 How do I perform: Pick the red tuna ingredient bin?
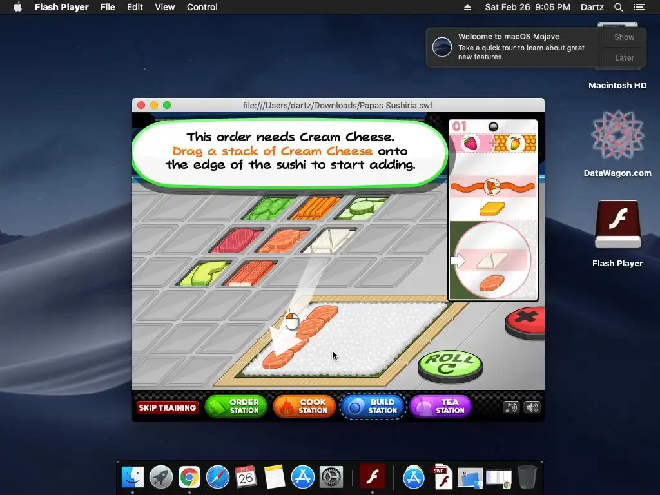point(236,240)
